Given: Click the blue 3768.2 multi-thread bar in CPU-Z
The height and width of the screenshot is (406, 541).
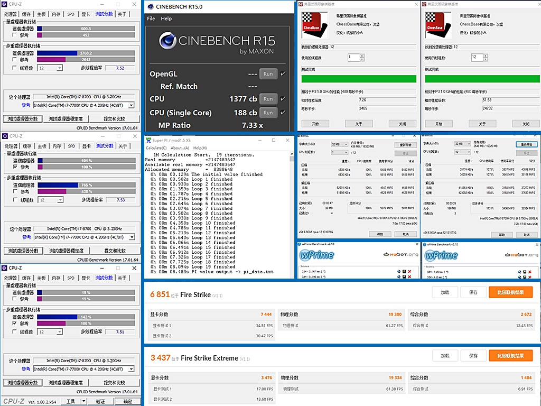Looking at the screenshot, I should pos(57,53).
